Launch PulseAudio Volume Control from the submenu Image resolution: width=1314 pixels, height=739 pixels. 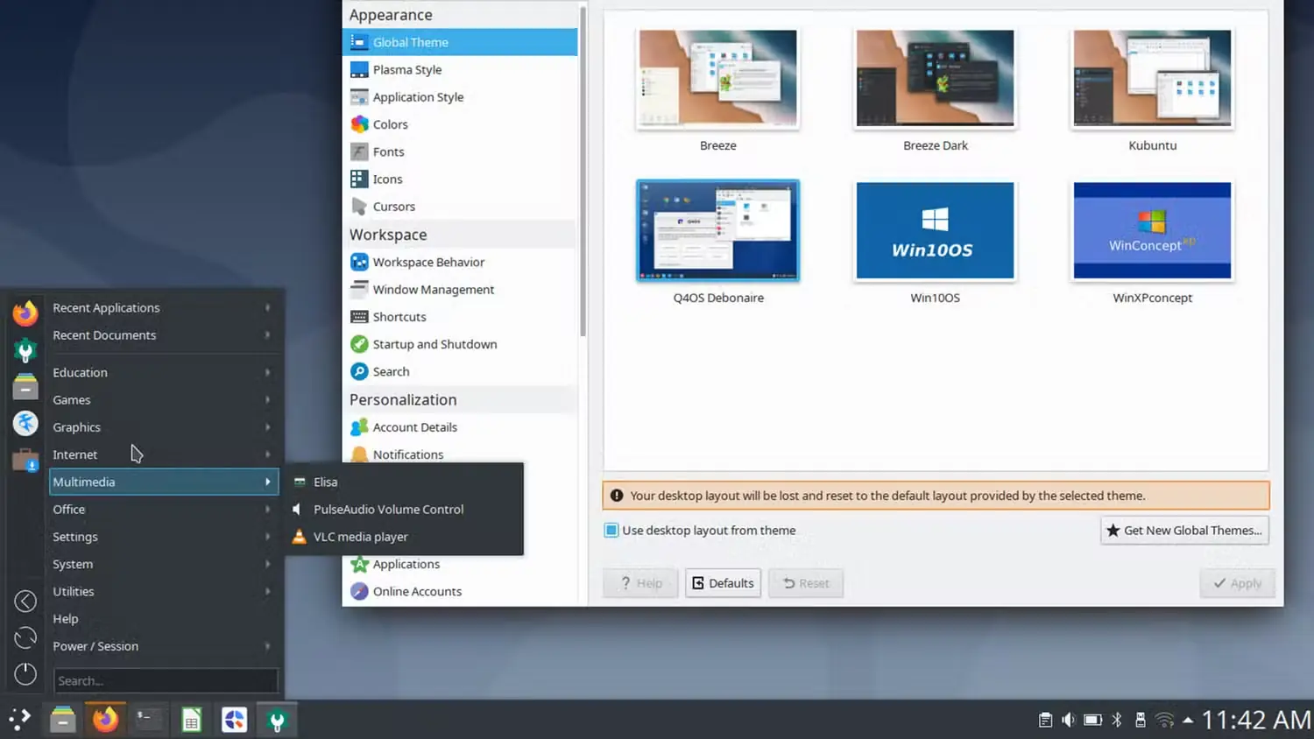click(x=405, y=509)
